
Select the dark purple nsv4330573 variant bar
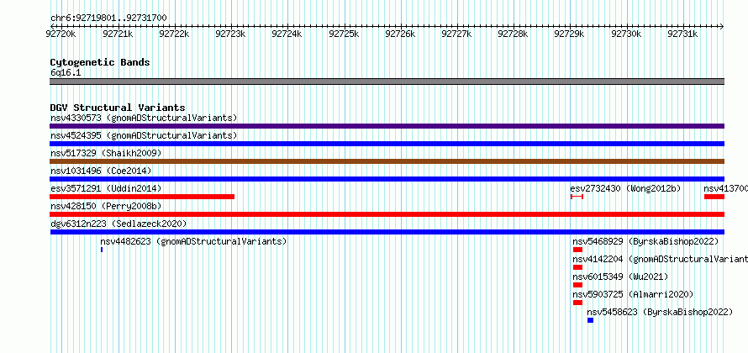click(387, 126)
